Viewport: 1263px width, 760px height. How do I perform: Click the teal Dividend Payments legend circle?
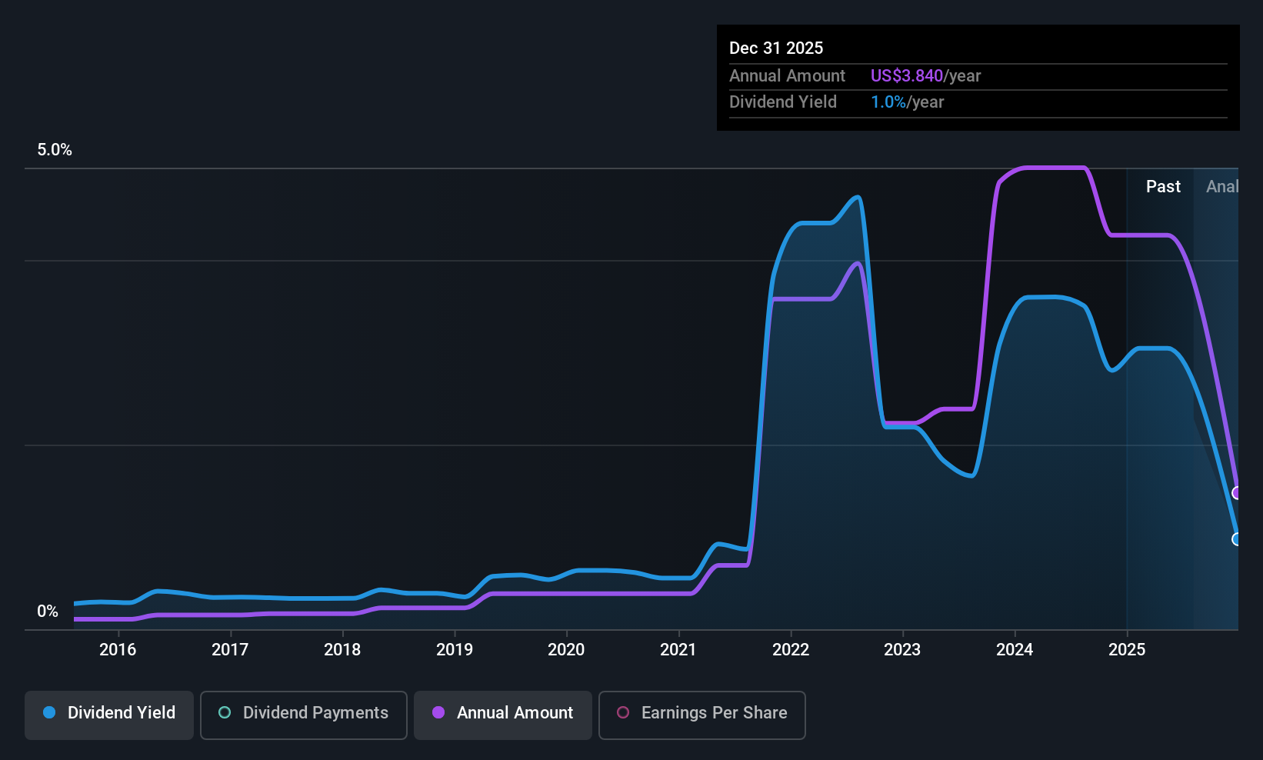[225, 712]
